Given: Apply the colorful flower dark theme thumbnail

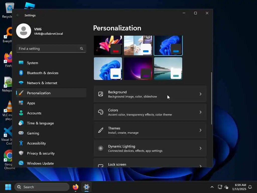Looking at the screenshot, I should click(x=108, y=45).
